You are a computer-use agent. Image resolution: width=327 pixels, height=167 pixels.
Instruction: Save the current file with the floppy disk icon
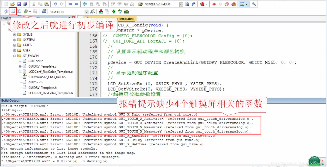point(19,4)
